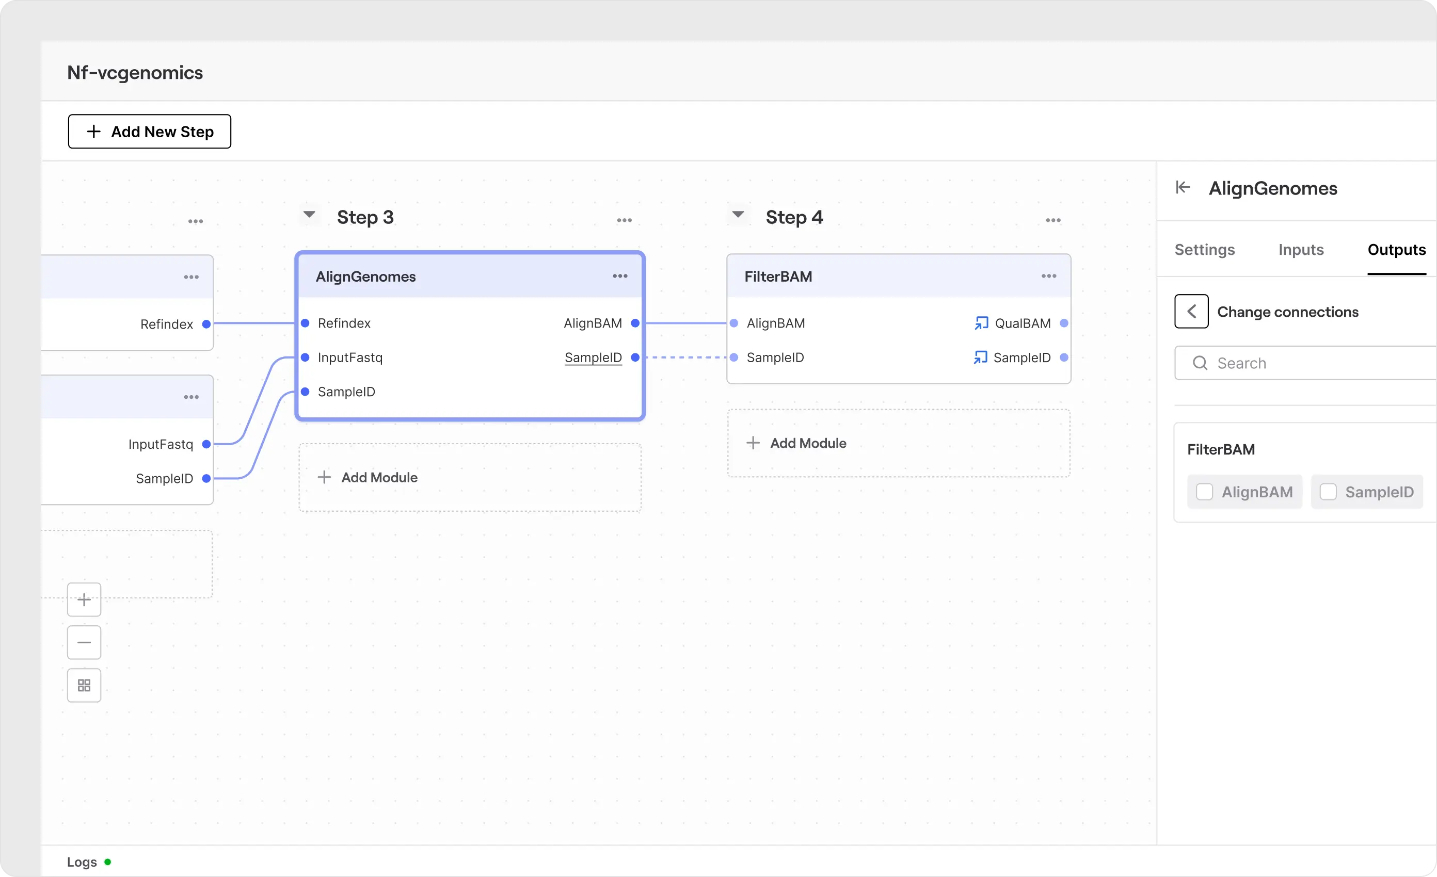Screen dimensions: 1437x877
Task: Collapse the Step 4 column
Action: (x=738, y=215)
